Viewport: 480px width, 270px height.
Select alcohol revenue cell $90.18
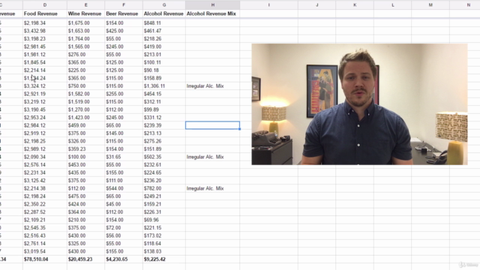(x=164, y=70)
